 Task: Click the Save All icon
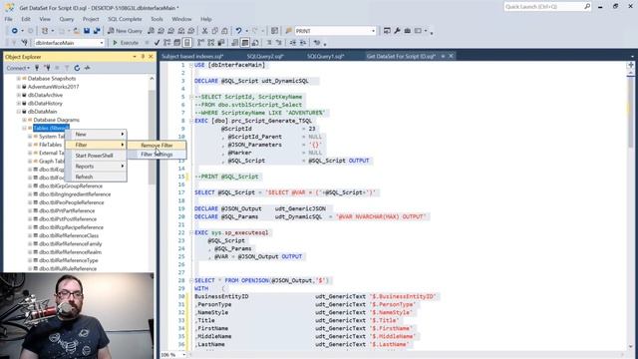coord(97,31)
